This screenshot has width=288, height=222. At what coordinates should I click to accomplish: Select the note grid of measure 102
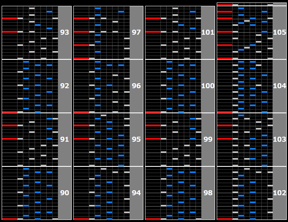245,193
